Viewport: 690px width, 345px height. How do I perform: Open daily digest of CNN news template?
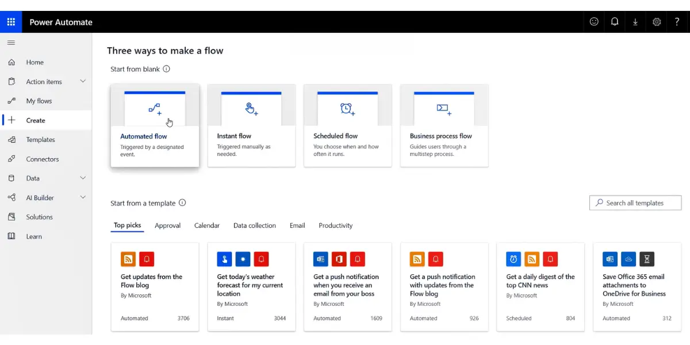540,287
